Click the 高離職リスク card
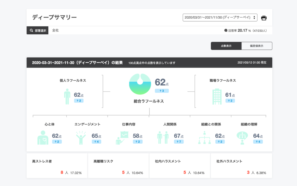Image resolution: width=297 pixels, height=186 pixels. tap(119, 166)
